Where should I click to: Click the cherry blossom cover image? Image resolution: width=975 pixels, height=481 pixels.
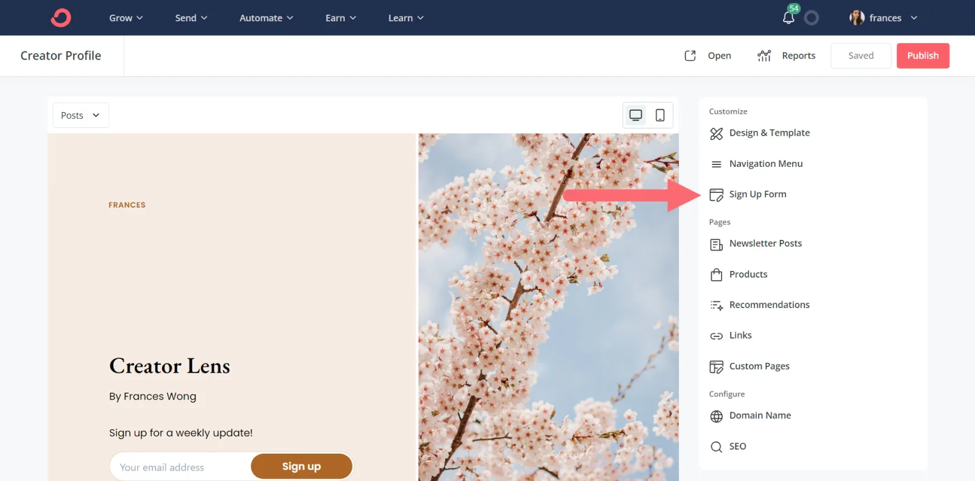[548, 304]
